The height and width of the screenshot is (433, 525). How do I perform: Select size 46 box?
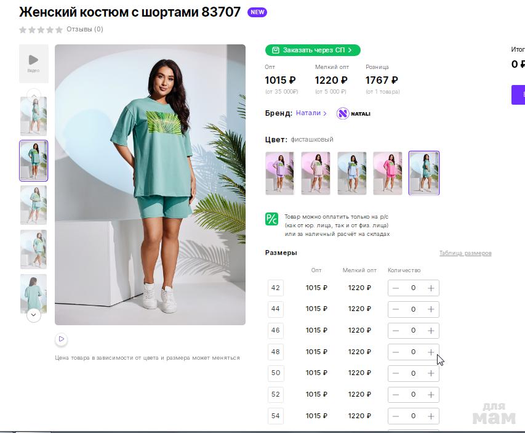(275, 330)
